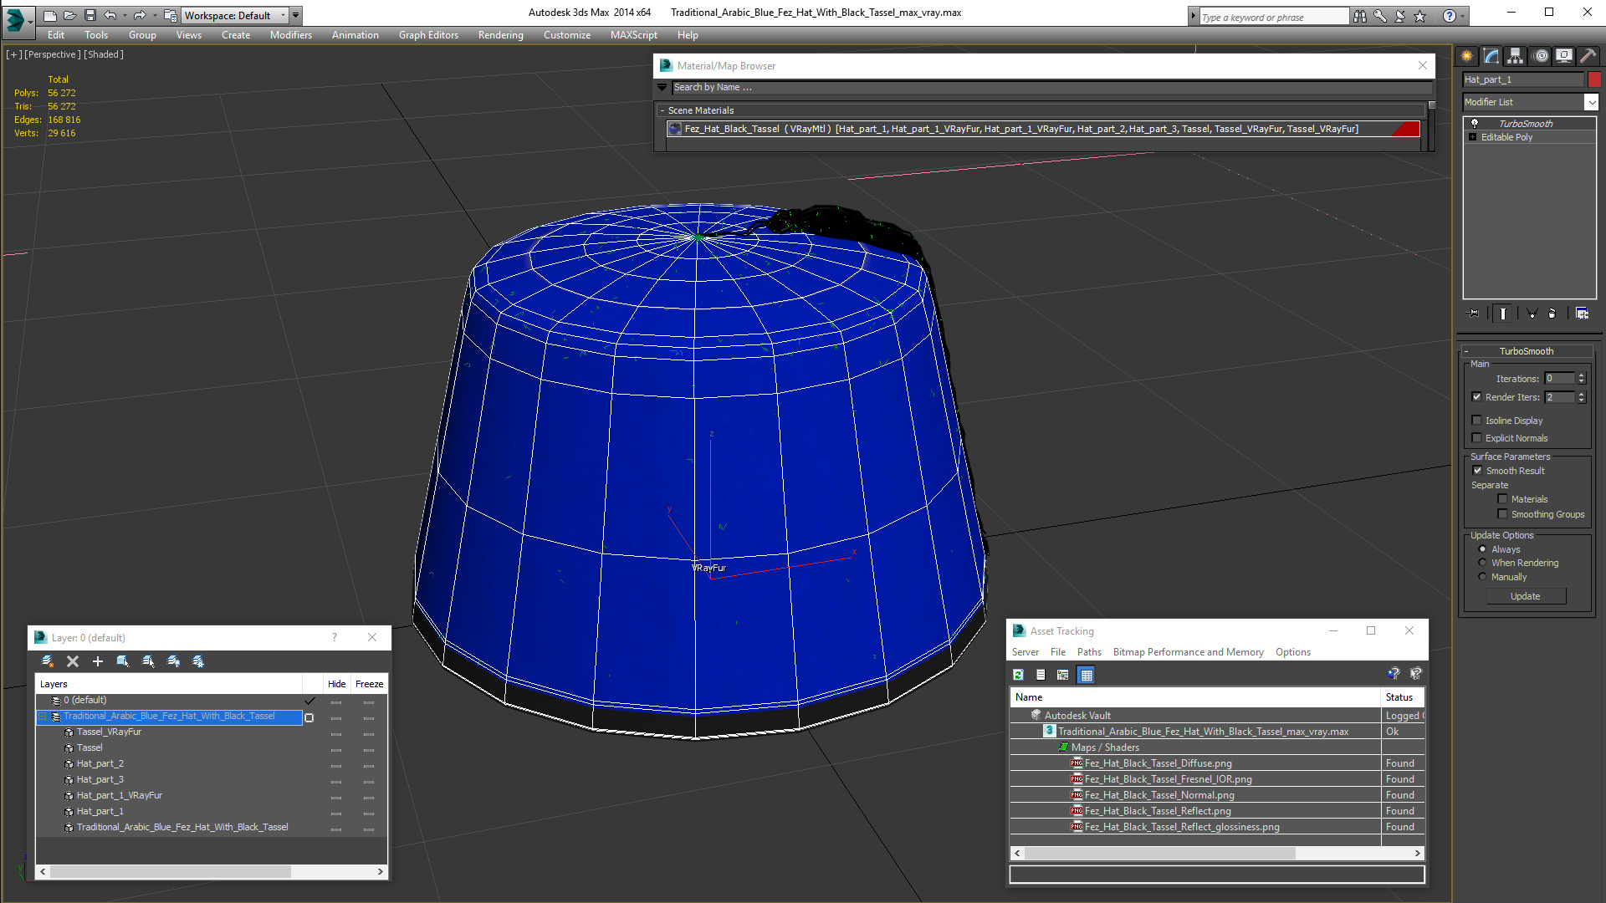Click the Hat_part_1 object color swatch
The width and height of the screenshot is (1606, 903).
click(1595, 79)
